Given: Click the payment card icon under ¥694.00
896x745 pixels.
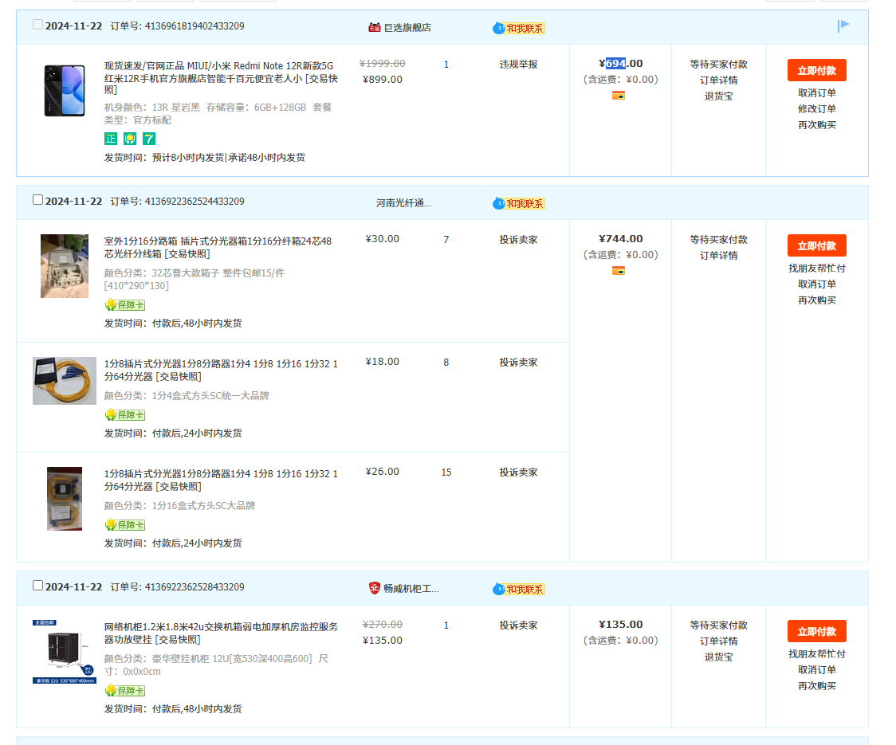Looking at the screenshot, I should 619,96.
